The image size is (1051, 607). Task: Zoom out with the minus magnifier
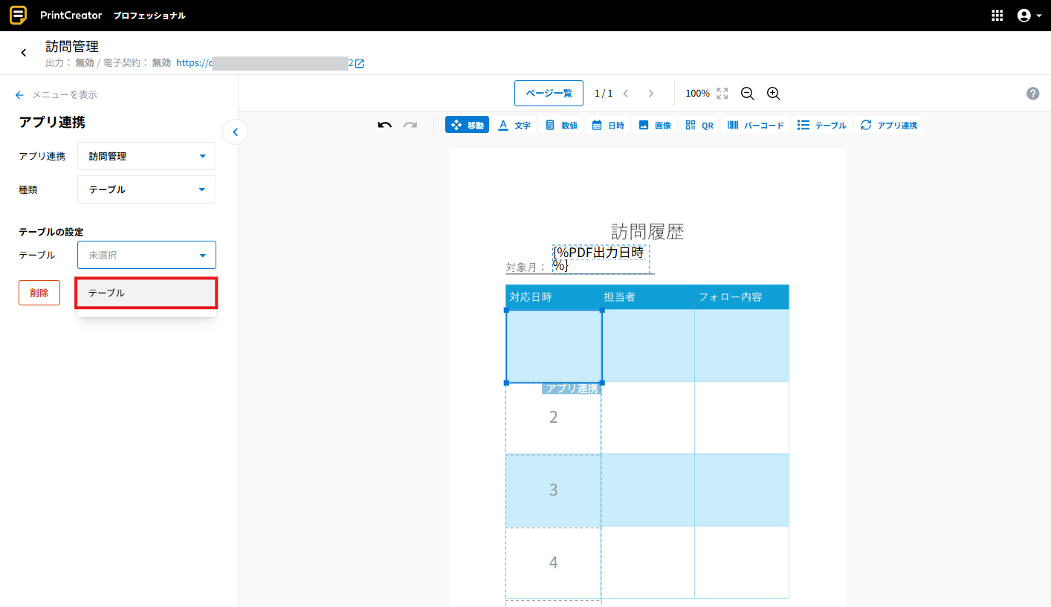pyautogui.click(x=747, y=94)
